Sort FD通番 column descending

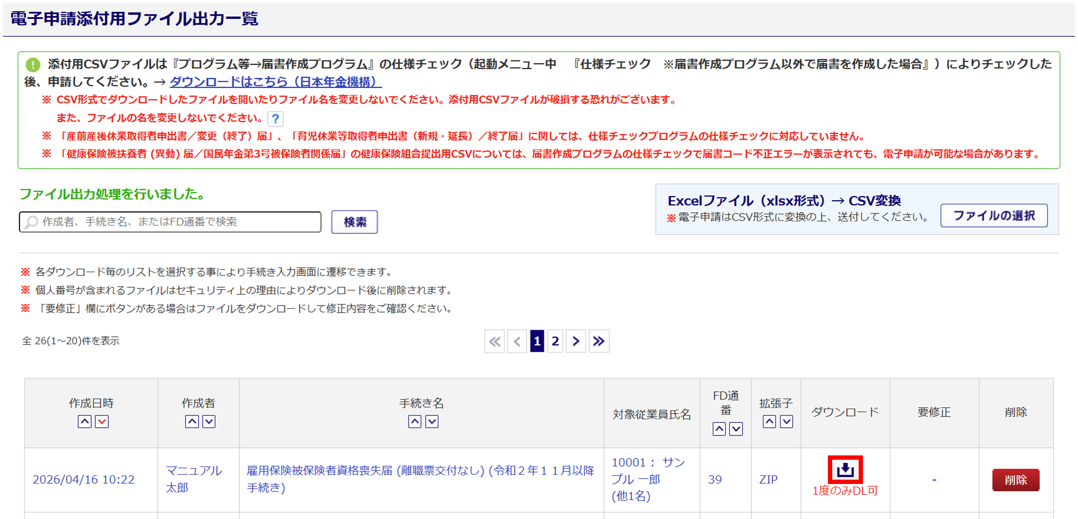point(736,428)
